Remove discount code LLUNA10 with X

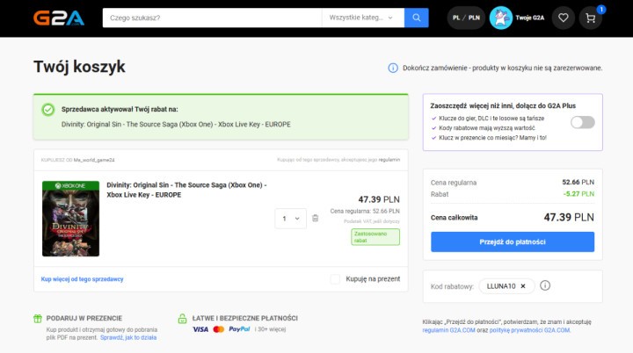pos(523,286)
